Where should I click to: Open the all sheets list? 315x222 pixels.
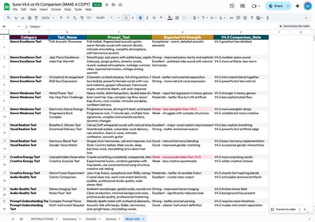point(21,219)
